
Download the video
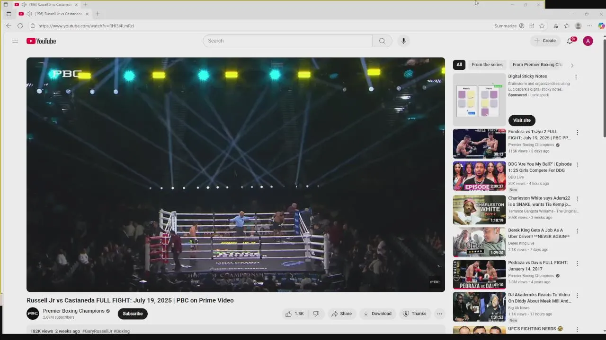[377, 314]
